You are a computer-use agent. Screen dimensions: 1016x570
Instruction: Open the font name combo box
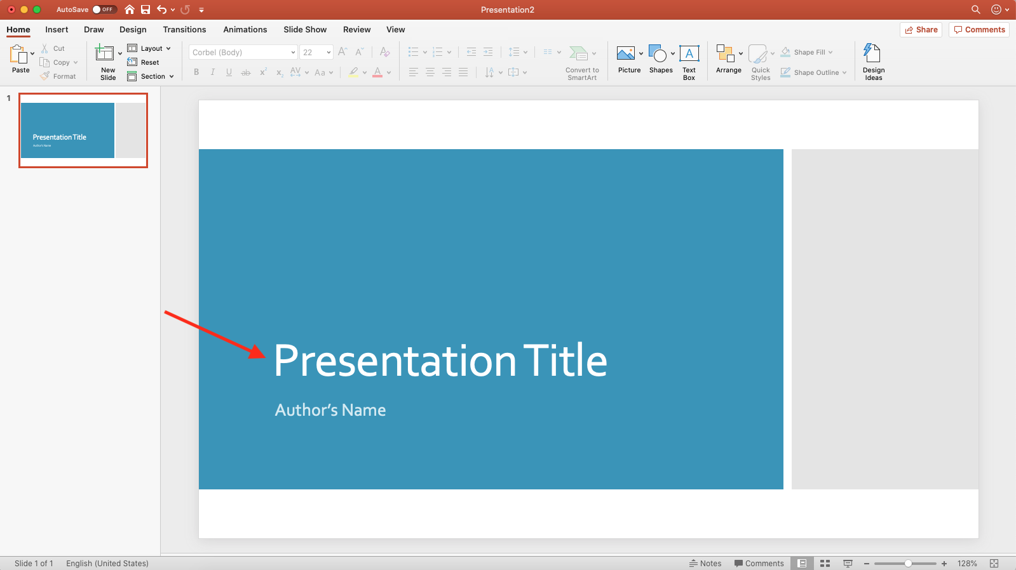coord(243,52)
